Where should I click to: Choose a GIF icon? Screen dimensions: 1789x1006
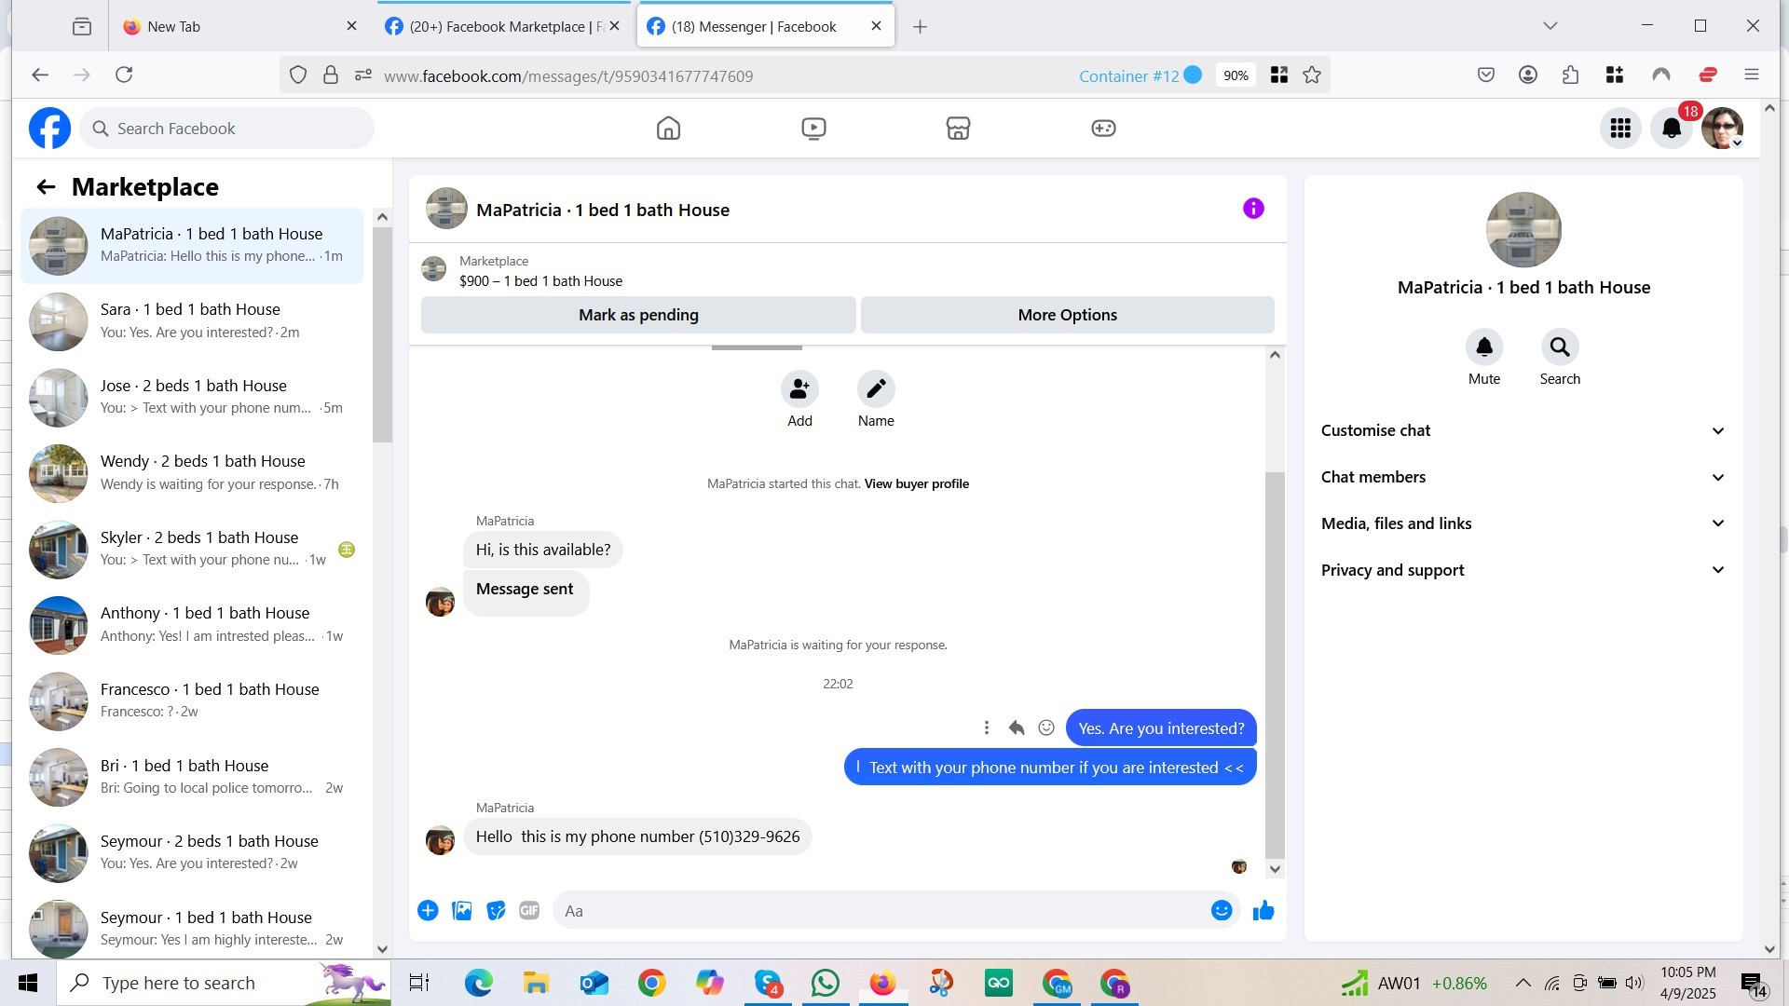[x=529, y=911]
